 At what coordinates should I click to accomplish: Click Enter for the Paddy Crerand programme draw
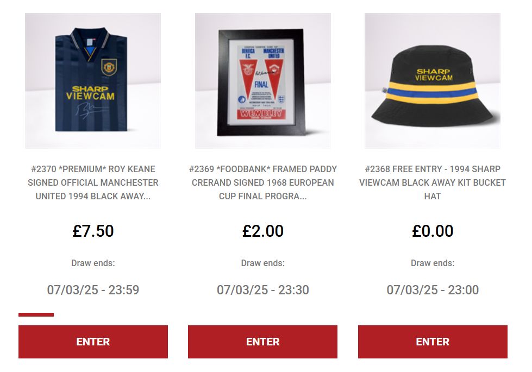262,342
